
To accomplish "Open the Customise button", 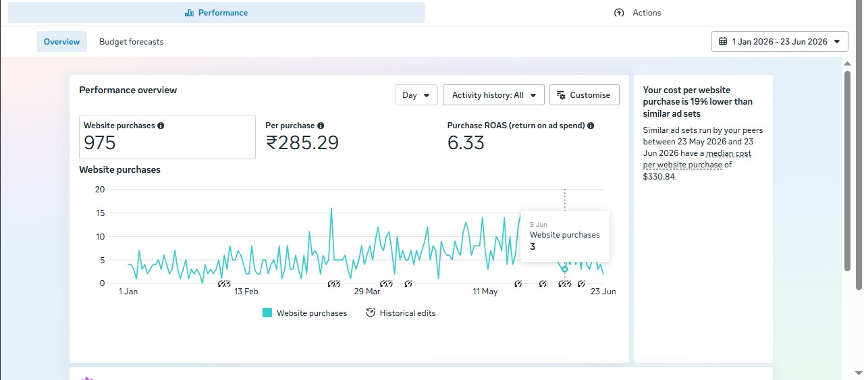I will tap(585, 95).
